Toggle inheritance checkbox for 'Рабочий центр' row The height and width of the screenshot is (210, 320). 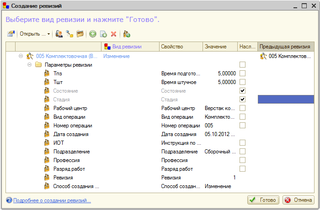(242, 108)
